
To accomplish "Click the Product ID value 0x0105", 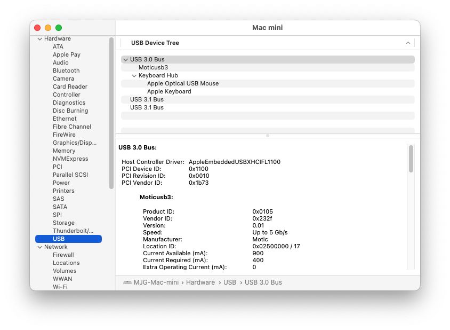I will (x=263, y=212).
